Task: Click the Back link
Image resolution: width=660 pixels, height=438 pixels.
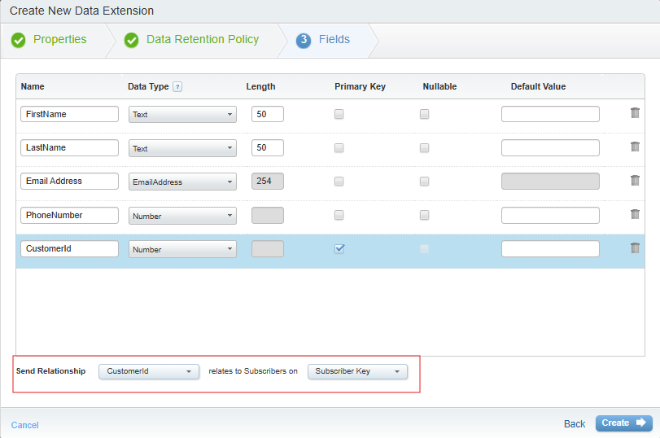Action: (x=575, y=424)
